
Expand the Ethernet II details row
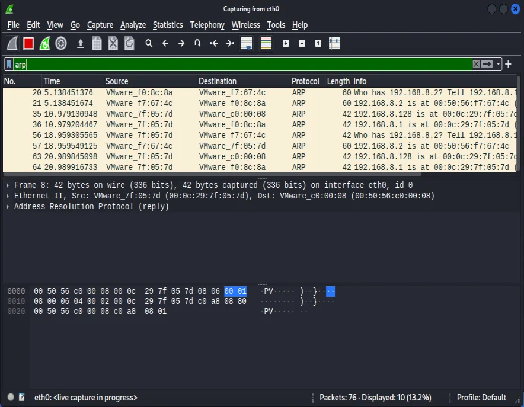(8, 196)
